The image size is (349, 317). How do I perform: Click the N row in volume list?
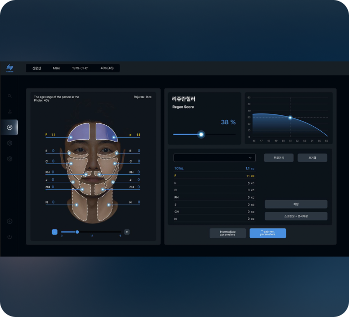(x=215, y=219)
